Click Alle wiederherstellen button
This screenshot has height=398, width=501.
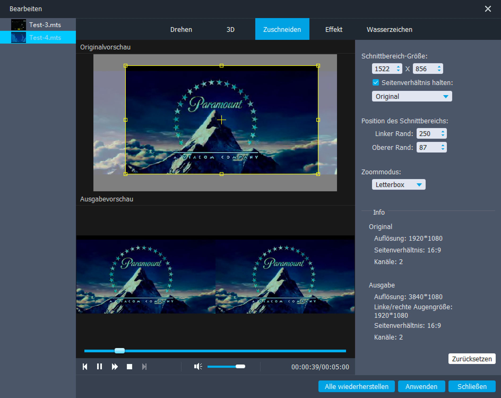click(356, 386)
